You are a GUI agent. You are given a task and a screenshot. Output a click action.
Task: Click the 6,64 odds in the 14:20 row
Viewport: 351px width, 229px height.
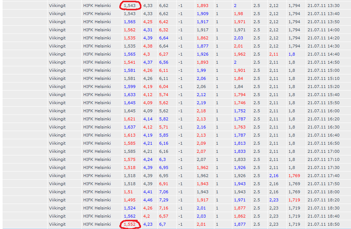pos(164,38)
